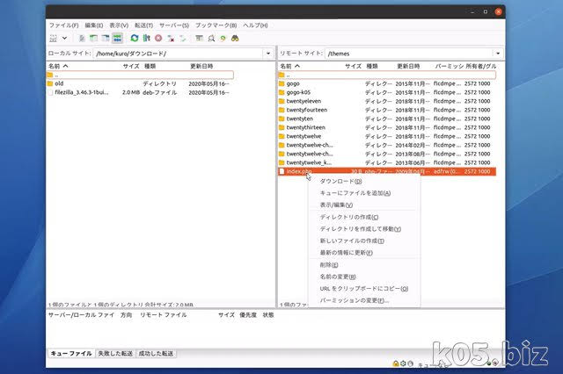Click the remote site /themes path field
Image resolution: width=563 pixels, height=374 pixels.
pos(409,54)
